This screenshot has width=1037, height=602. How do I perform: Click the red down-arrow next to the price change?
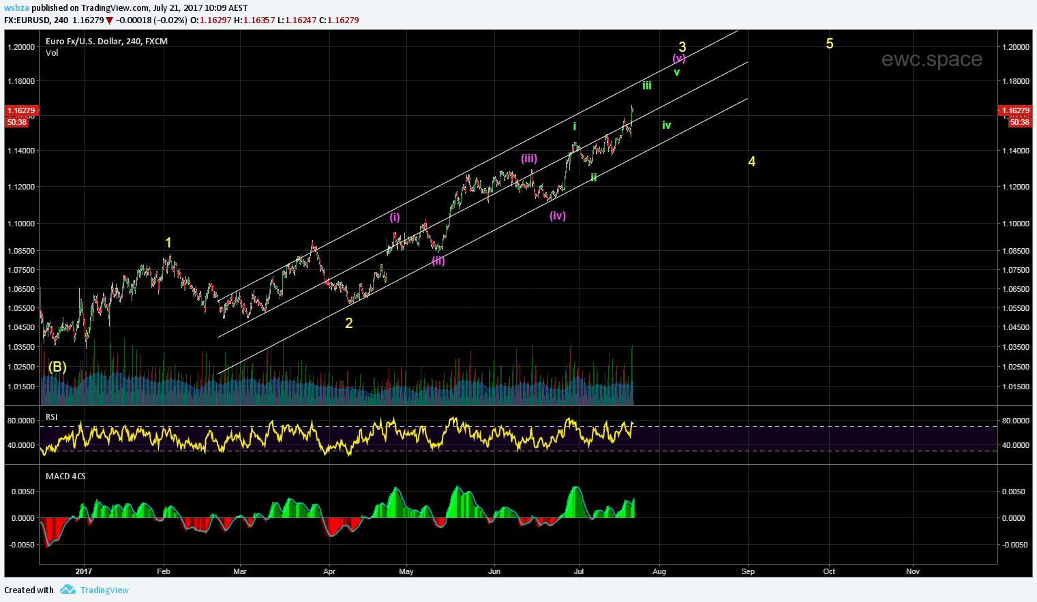110,20
